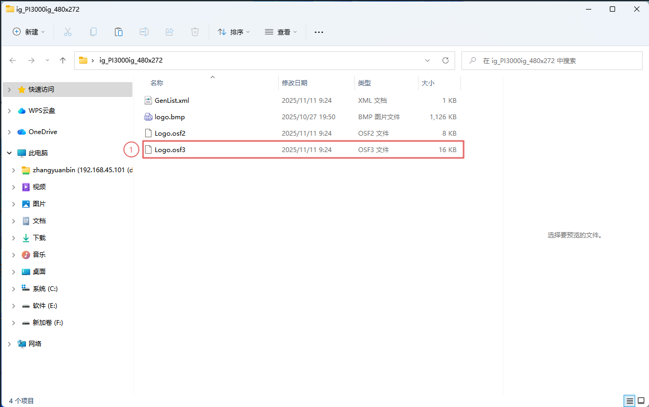Image resolution: width=649 pixels, height=407 pixels.
Task: Switch to details view layout icon
Action: point(629,401)
